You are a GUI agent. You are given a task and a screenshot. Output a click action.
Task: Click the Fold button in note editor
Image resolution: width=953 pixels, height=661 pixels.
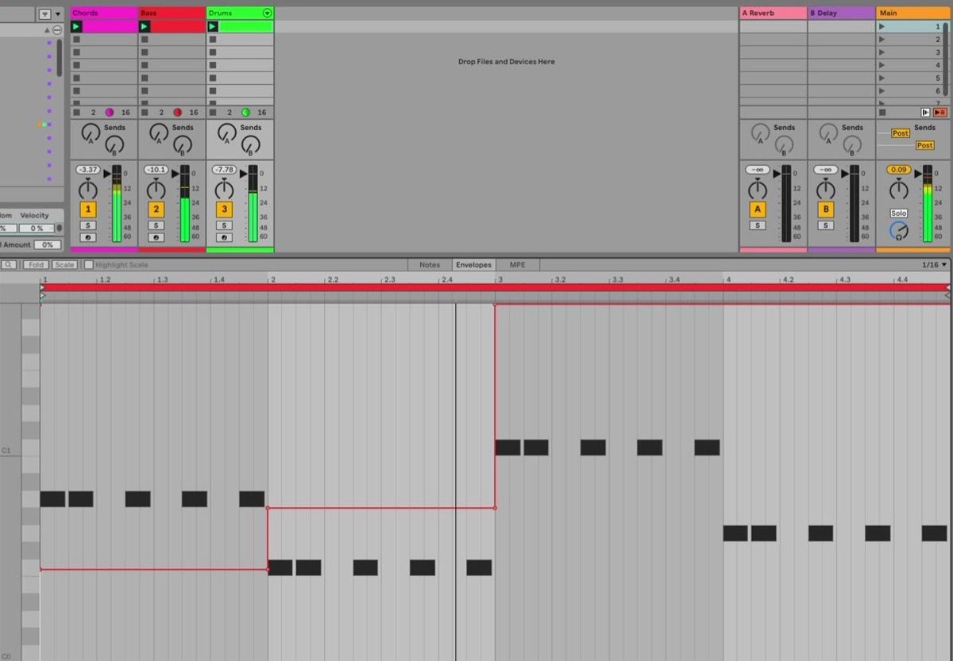(35, 265)
